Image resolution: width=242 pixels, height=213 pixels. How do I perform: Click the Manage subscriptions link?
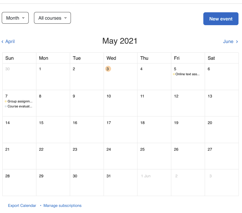[62, 205]
